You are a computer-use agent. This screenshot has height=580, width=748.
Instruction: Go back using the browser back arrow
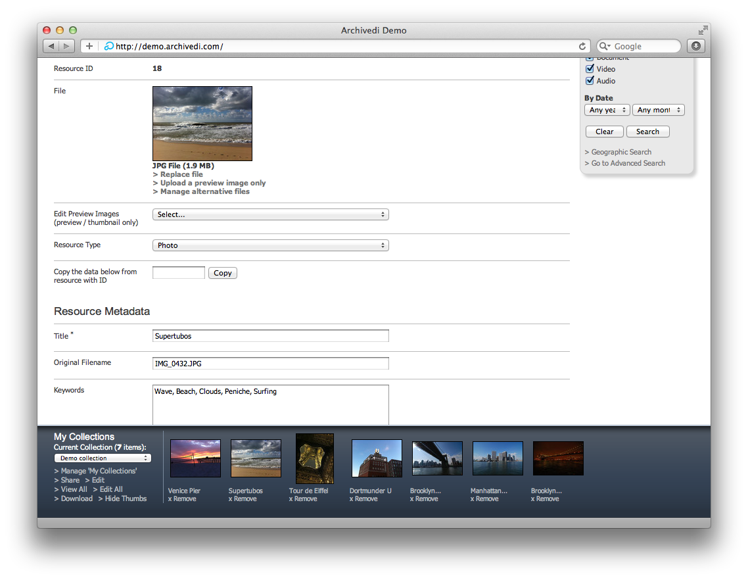coord(51,46)
